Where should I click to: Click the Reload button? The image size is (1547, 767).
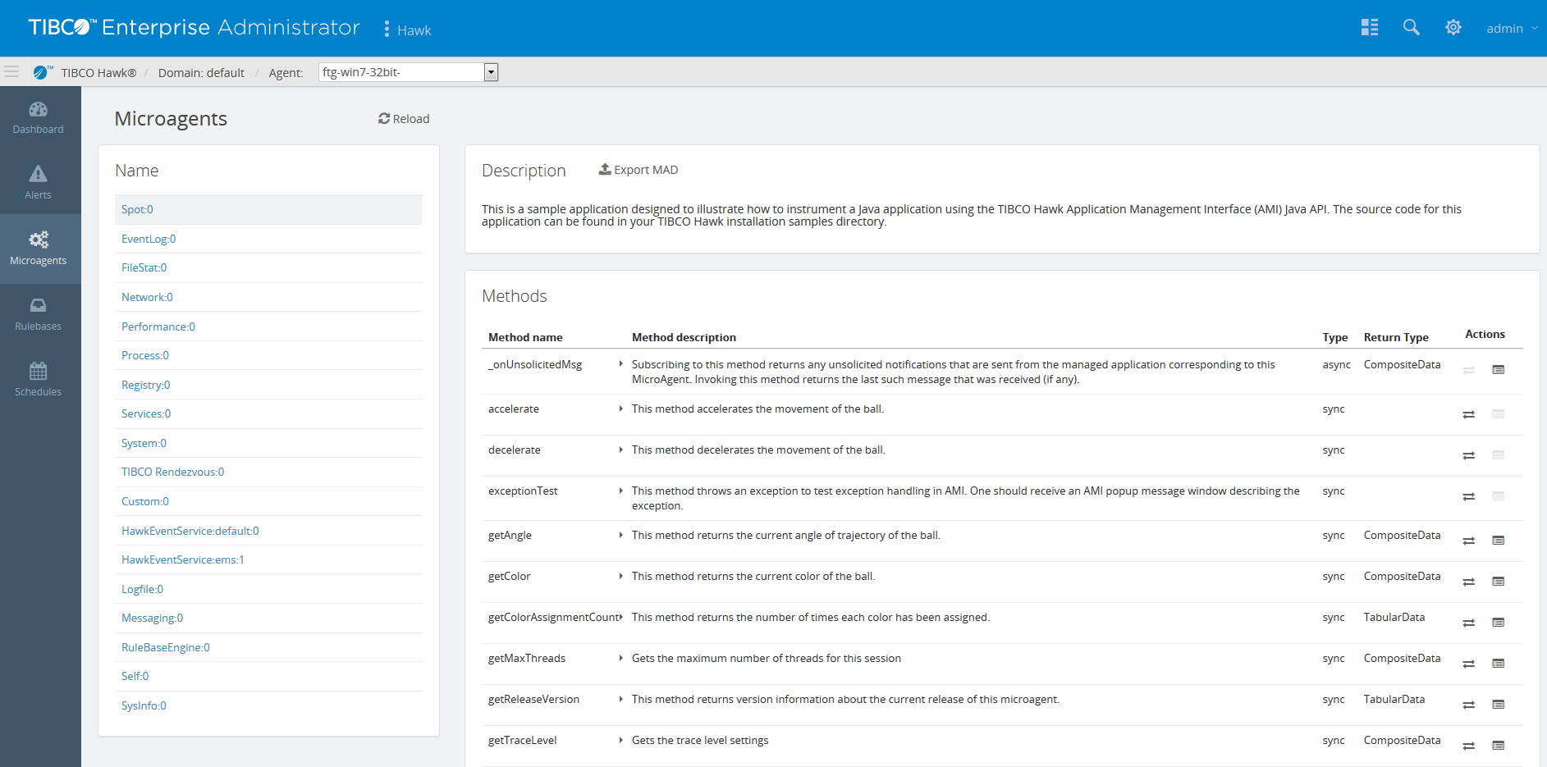[404, 119]
